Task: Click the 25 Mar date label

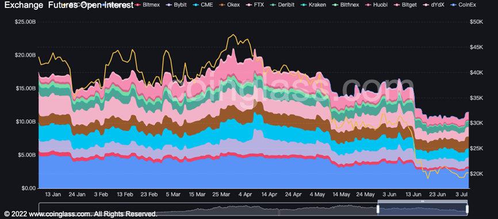Action: pos(221,194)
